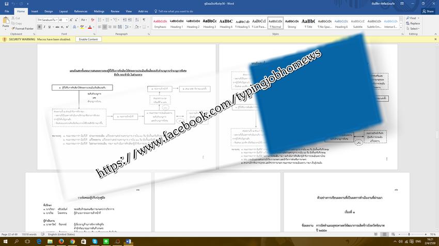439x246 pixels.
Task: Open the Line Spacing dropdown
Action: (127, 27)
